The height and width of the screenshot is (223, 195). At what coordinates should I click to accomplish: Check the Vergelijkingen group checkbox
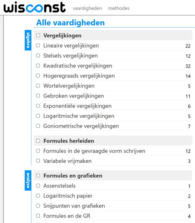click(38, 35)
